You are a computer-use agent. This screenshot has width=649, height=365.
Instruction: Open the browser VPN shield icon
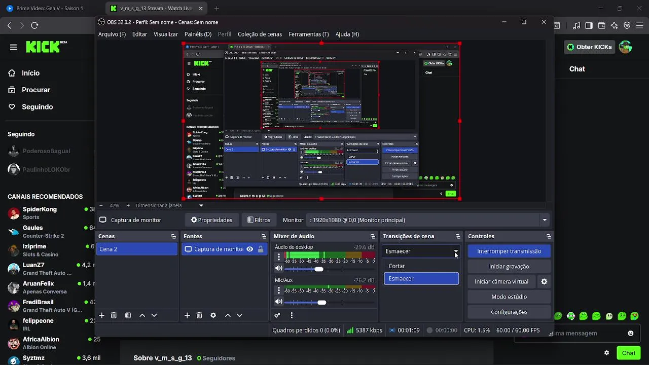coord(627,25)
